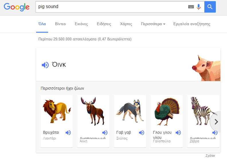Play the zebra sound speaker icon
227x159 pixels.
coord(215,133)
